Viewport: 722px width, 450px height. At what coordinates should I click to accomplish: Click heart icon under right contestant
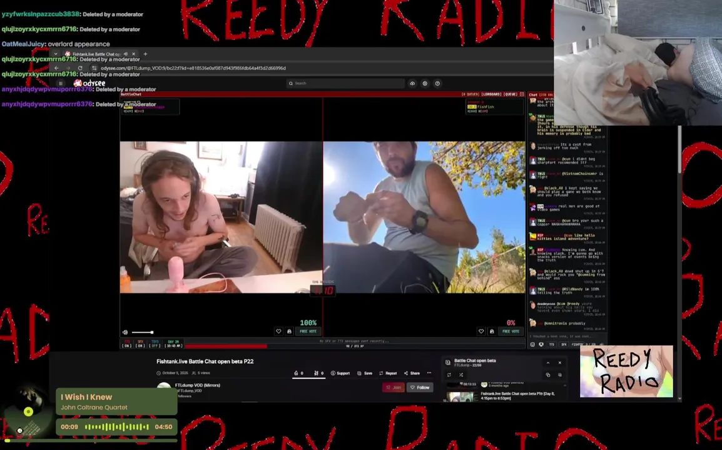(x=480, y=331)
